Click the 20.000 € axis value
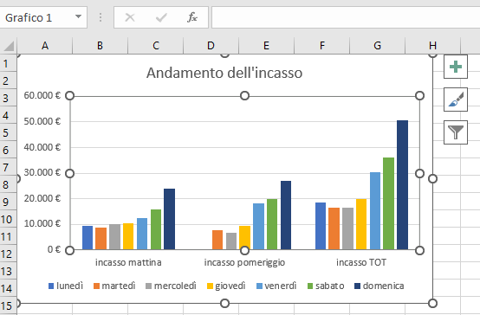This screenshot has width=480, height=315. pyautogui.click(x=42, y=198)
